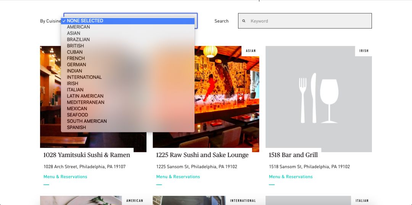This screenshot has height=205, width=412.
Task: Open the 1518 Bar and Grill title
Action: tap(293, 155)
